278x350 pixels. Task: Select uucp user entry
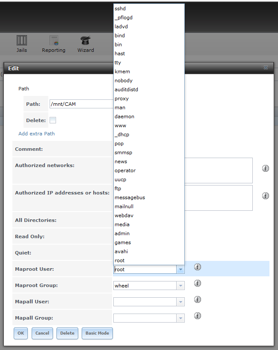(x=149, y=179)
